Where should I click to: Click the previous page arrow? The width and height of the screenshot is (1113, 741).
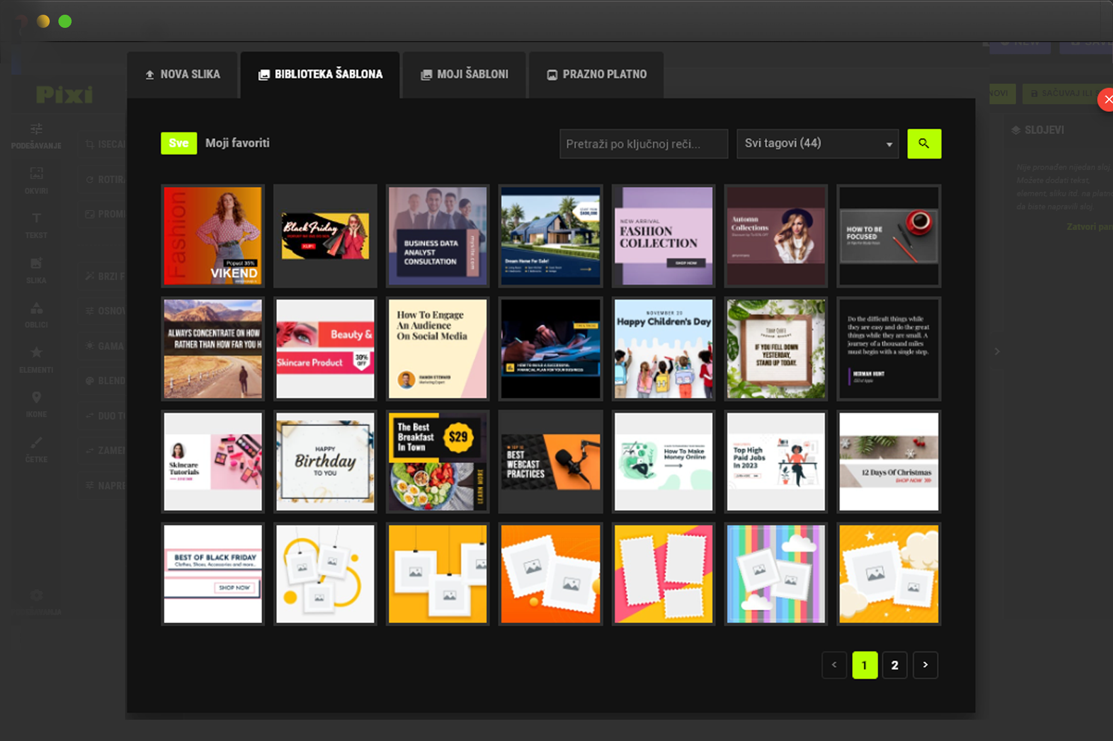(x=834, y=665)
